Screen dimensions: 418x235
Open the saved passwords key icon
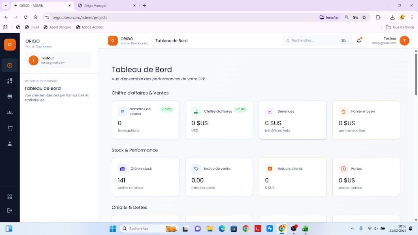[355, 17]
